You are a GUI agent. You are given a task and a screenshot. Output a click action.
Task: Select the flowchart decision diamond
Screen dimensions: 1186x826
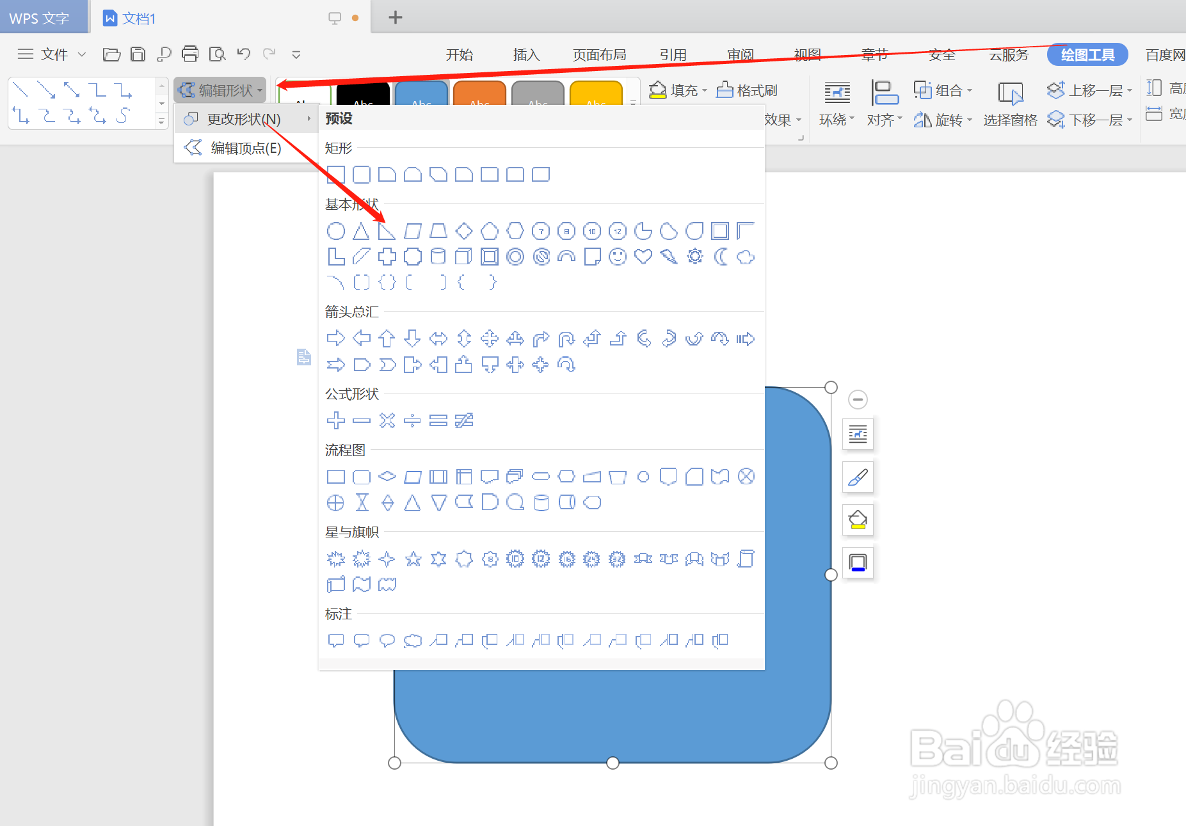[x=387, y=477]
